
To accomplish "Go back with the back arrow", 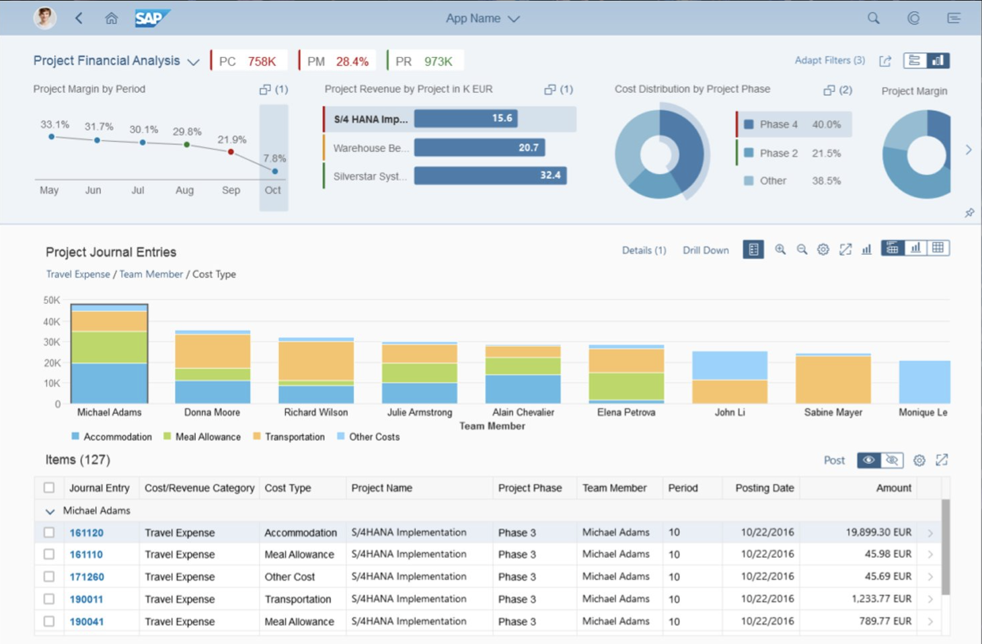I will (79, 18).
